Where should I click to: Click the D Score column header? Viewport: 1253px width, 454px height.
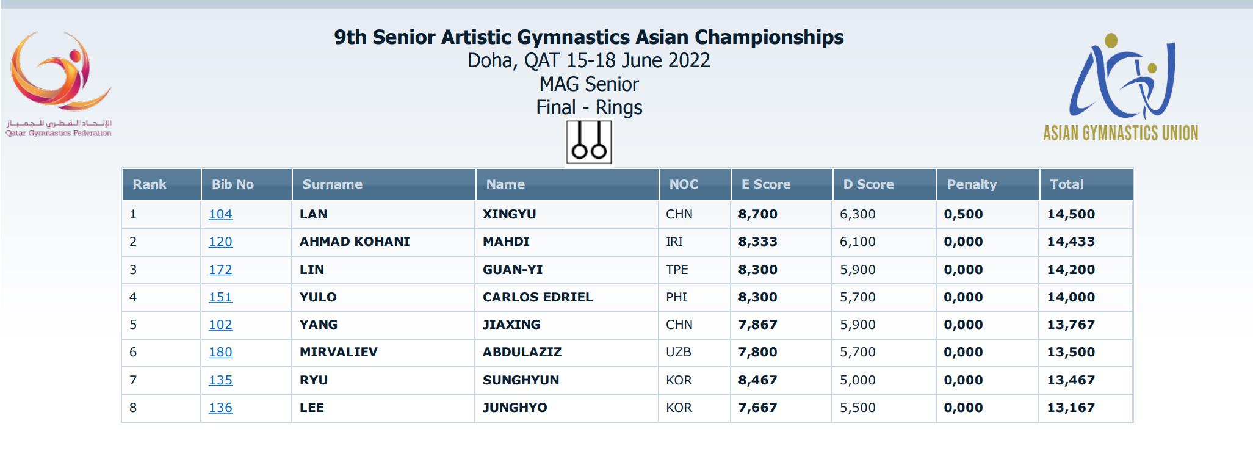pyautogui.click(x=868, y=184)
